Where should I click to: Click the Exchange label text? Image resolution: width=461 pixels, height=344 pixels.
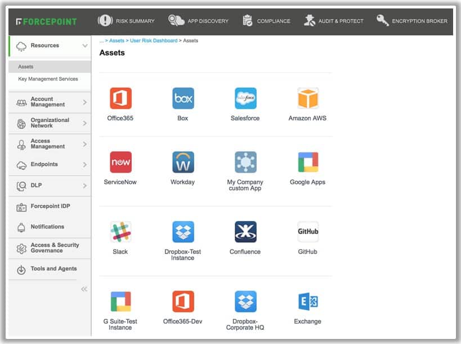(307, 321)
